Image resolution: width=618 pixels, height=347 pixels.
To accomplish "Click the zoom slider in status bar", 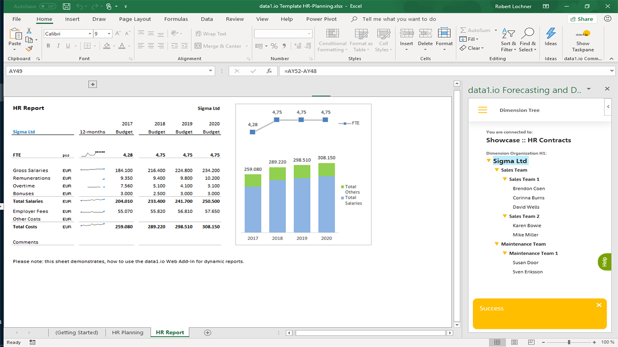I will 569,342.
